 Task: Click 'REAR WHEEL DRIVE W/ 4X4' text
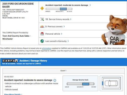pos(14,18)
